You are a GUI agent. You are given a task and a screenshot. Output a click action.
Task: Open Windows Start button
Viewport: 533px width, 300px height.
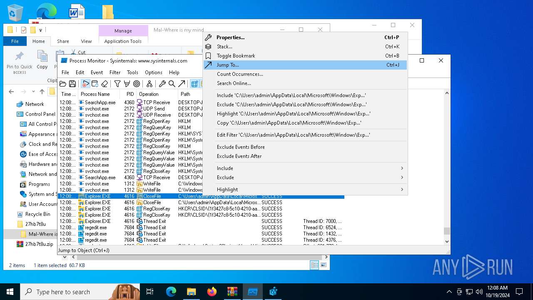[10, 292]
